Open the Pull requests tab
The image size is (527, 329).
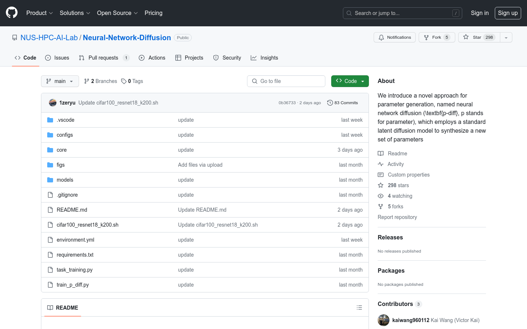tap(104, 58)
